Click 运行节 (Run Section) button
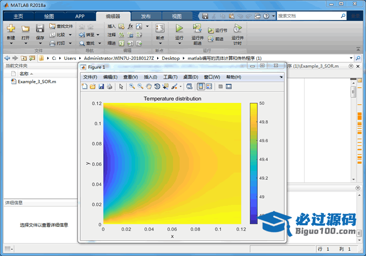 (218, 30)
